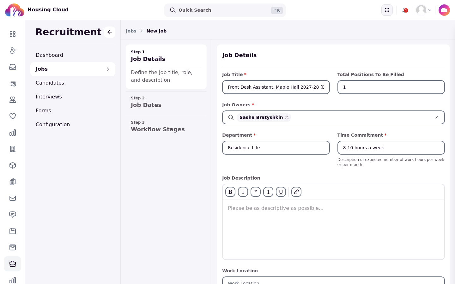Insert a link in Job Description
The image size is (455, 284).
(x=296, y=192)
